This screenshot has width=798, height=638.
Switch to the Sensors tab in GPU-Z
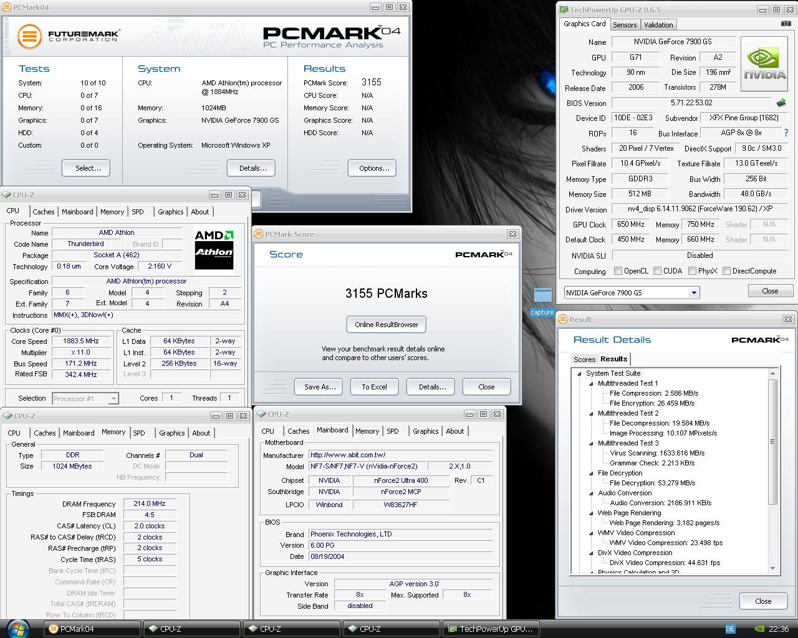[625, 25]
